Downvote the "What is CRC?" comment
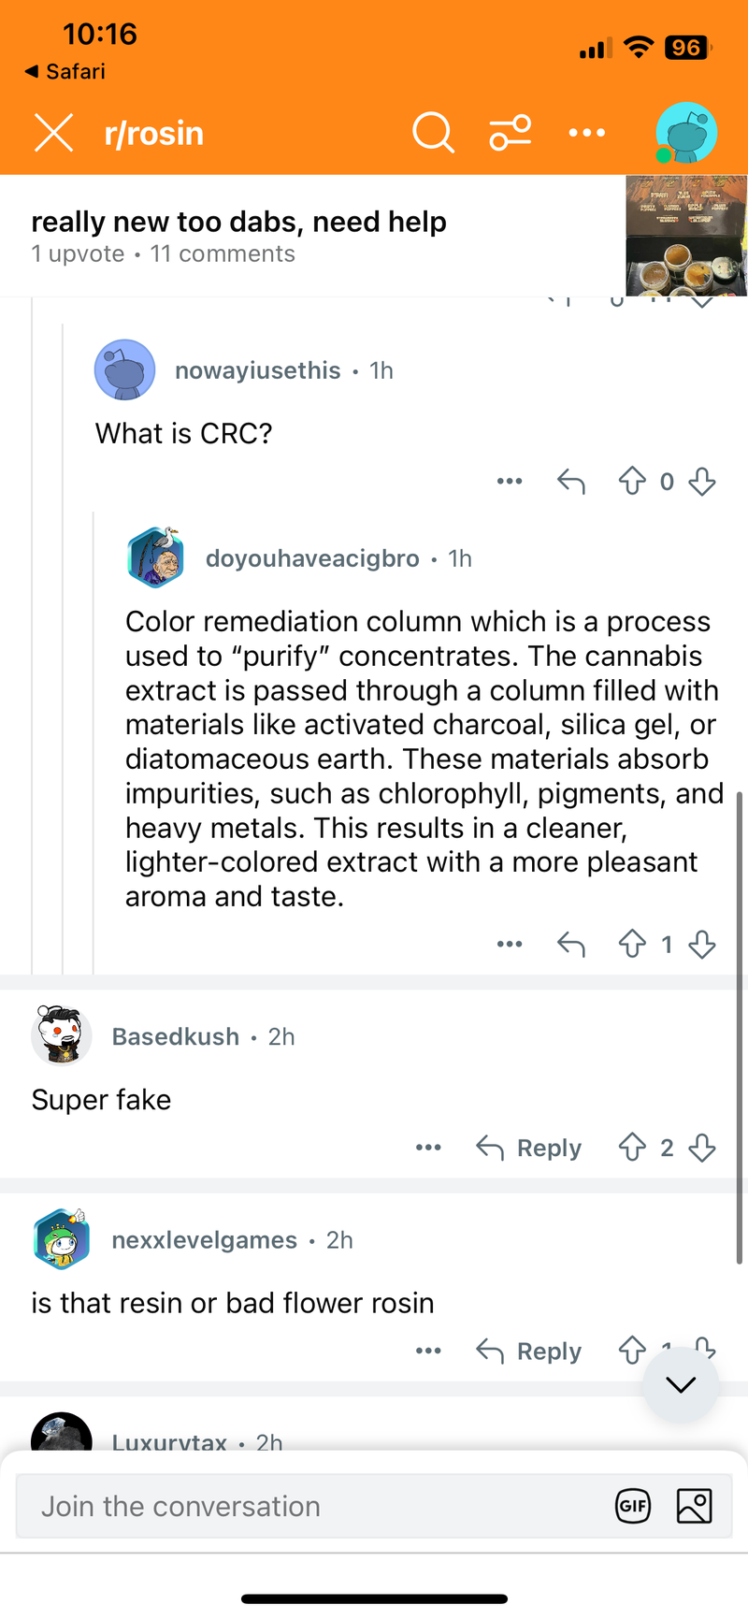The width and height of the screenshot is (748, 1619). pos(702,482)
